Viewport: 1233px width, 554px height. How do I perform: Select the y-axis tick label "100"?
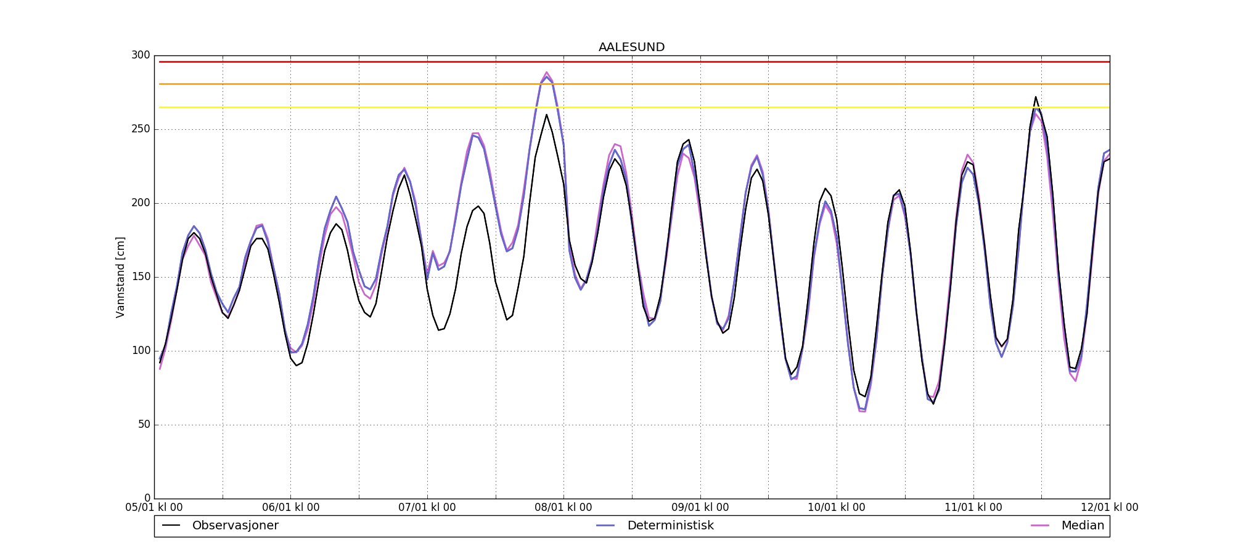(141, 351)
